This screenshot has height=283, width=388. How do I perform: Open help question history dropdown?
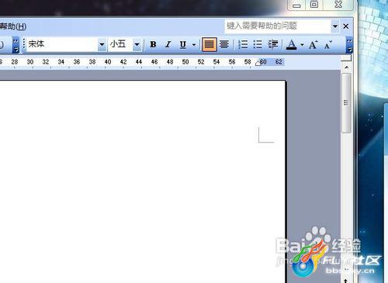coord(335,26)
